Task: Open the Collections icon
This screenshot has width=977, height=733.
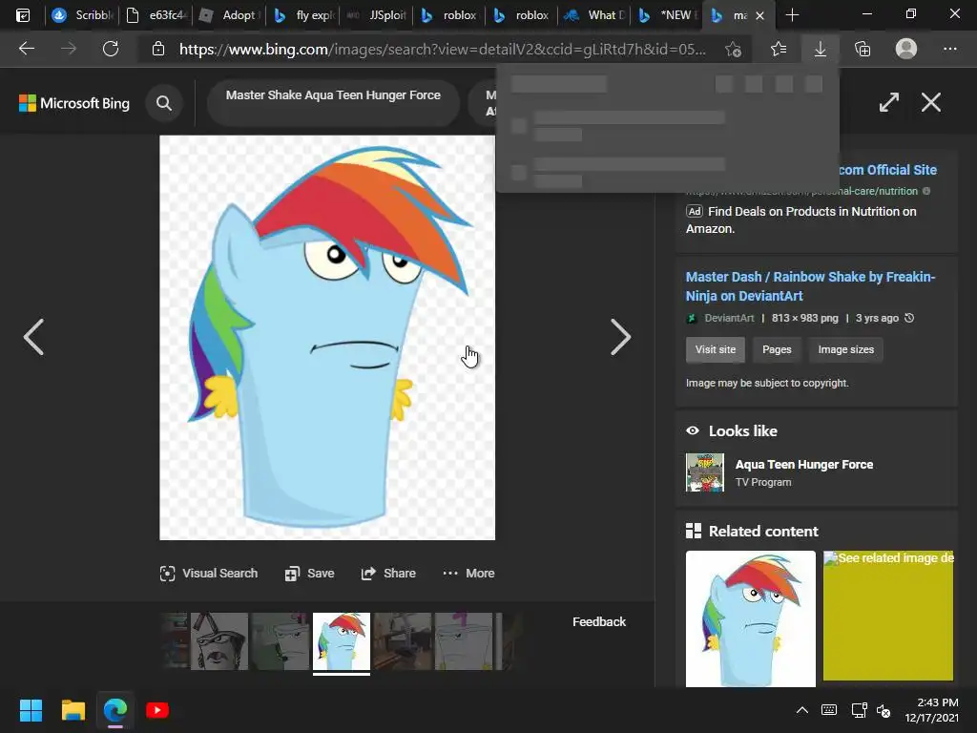Action: pos(863,49)
